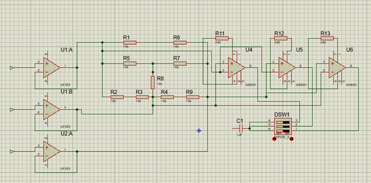Click the U2:A LF353 op-amp
Viewport: 371px width, 183px height.
coord(51,151)
